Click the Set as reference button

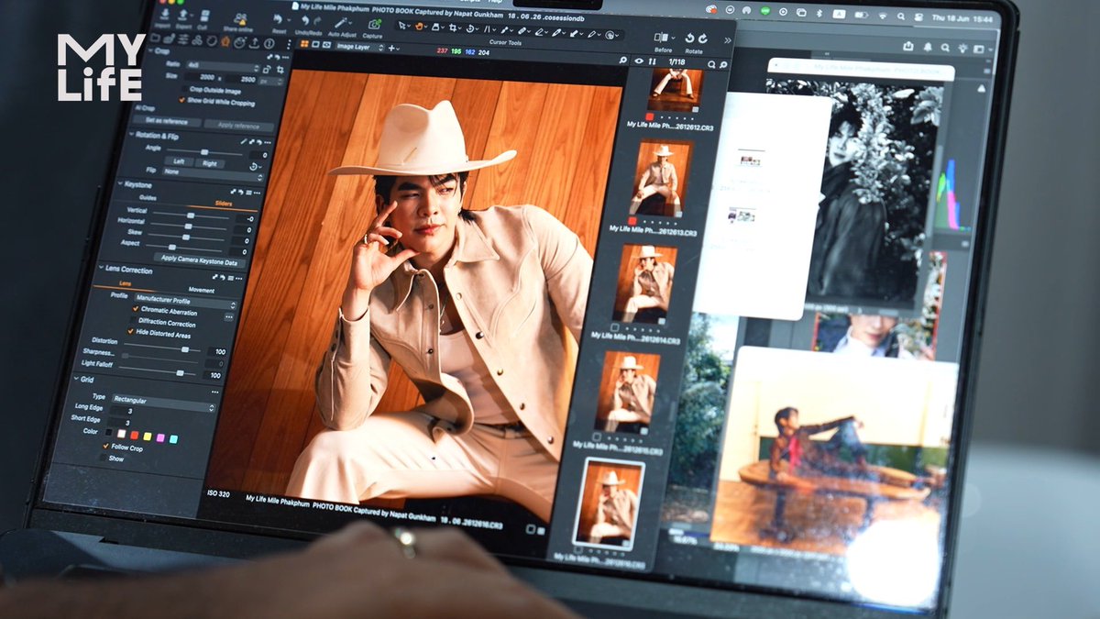tap(167, 121)
